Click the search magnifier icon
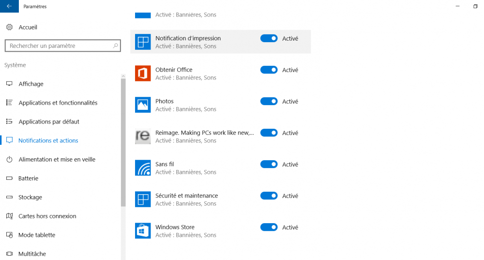Viewport: 484px width, 260px height. (116, 46)
